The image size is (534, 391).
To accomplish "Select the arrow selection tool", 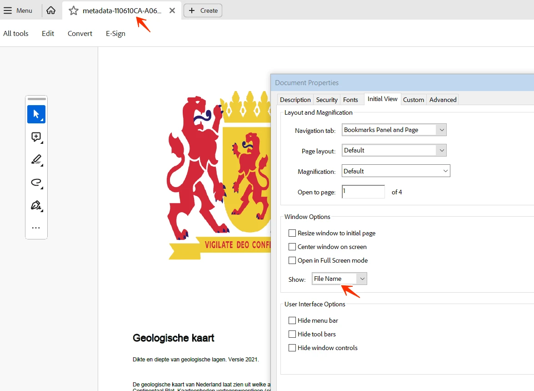I will (x=36, y=114).
